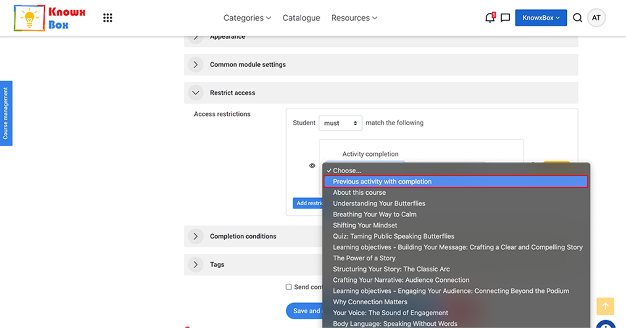Toggle the eye visibility icon for restriction

[312, 166]
